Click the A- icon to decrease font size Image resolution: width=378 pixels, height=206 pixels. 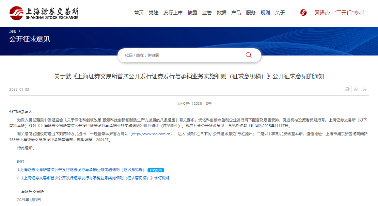pyautogui.click(x=365, y=89)
